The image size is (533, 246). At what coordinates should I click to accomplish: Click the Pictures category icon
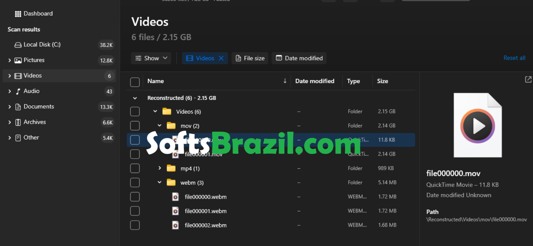tap(18, 60)
